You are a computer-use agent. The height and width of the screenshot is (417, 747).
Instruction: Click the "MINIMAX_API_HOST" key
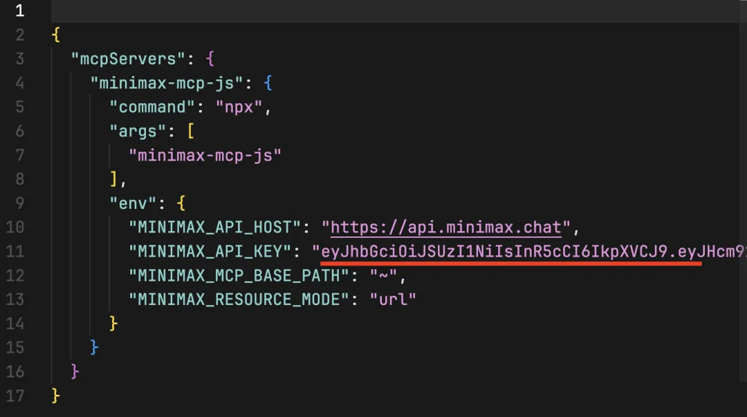coord(214,228)
